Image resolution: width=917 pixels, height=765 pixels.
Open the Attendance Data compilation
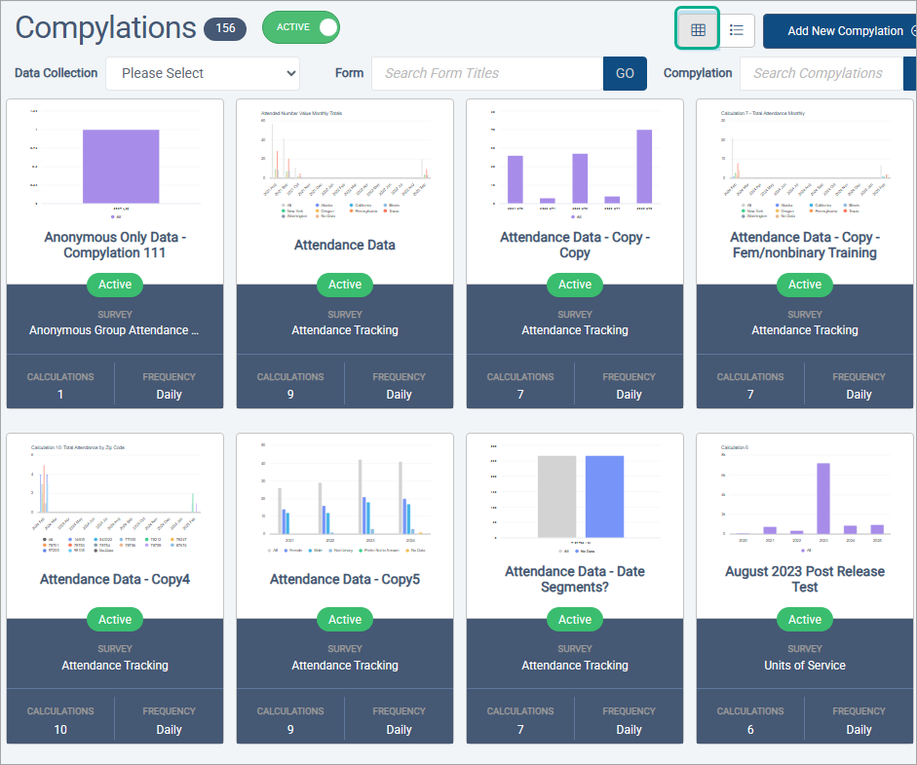point(344,245)
